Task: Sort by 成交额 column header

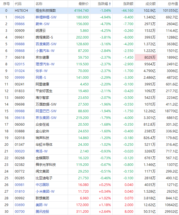Action: pyautogui.click(x=151, y=4)
